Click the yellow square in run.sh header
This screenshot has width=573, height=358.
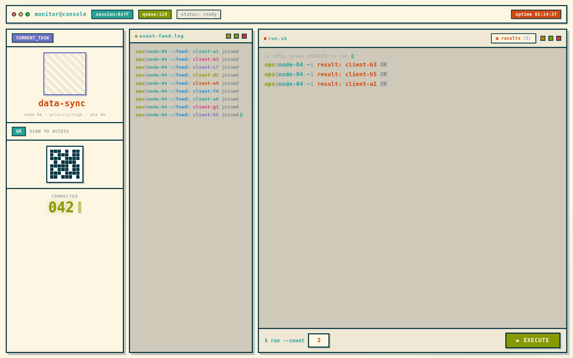click(x=543, y=38)
